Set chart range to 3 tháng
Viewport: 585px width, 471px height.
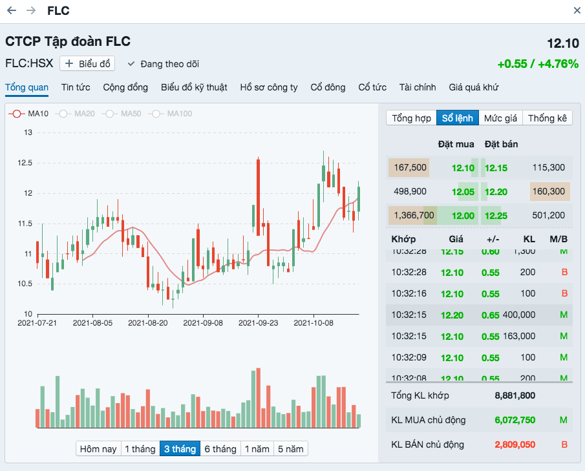[180, 448]
